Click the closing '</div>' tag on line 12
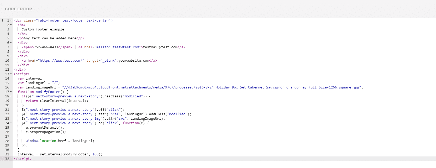This screenshot has height=168, width=436. tap(20, 70)
